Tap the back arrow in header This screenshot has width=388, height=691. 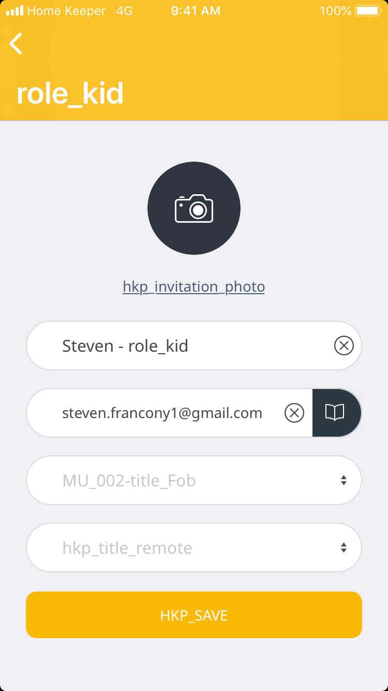[x=16, y=44]
